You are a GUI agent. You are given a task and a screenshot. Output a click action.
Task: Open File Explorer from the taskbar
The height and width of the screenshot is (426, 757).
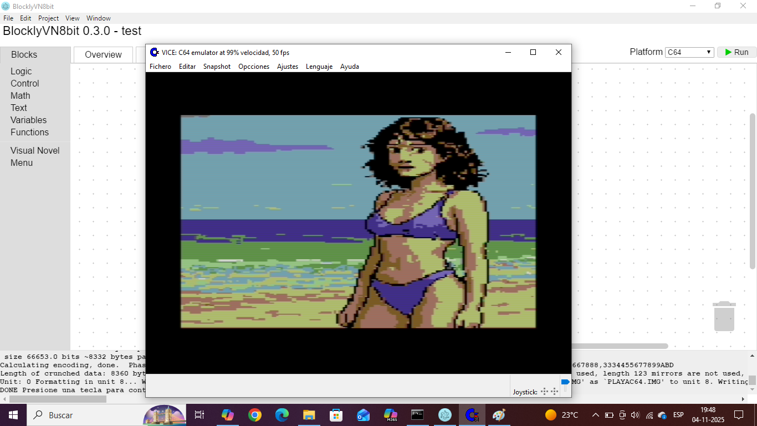point(309,415)
